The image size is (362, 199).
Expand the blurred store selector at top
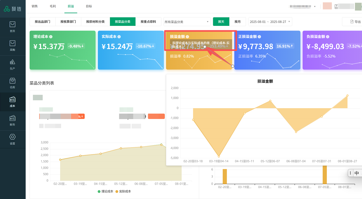(x=303, y=6)
